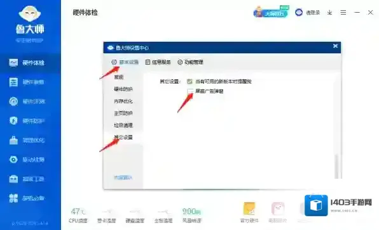The height and width of the screenshot is (230, 379).
Task: Click the settings dialog cloud logo icon
Action: (x=111, y=48)
